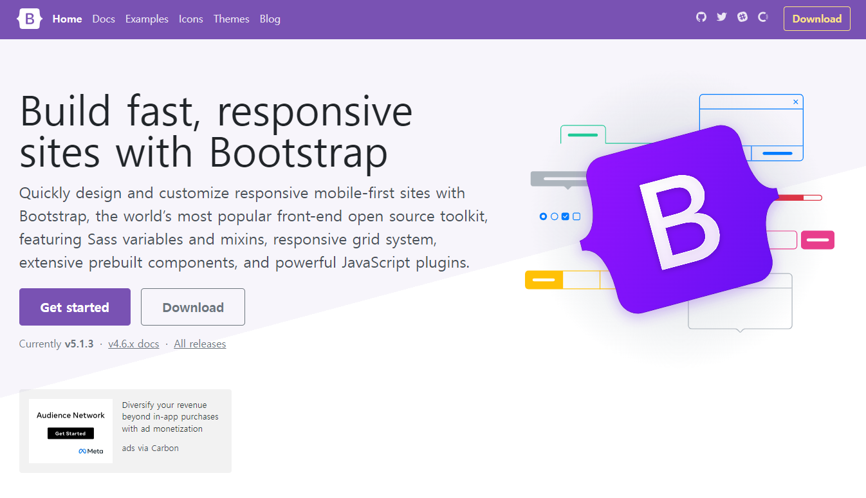Open the Open Collective icon link

point(763,17)
